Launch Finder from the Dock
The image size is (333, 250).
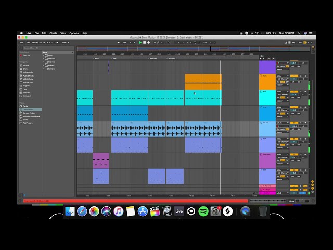(x=70, y=211)
